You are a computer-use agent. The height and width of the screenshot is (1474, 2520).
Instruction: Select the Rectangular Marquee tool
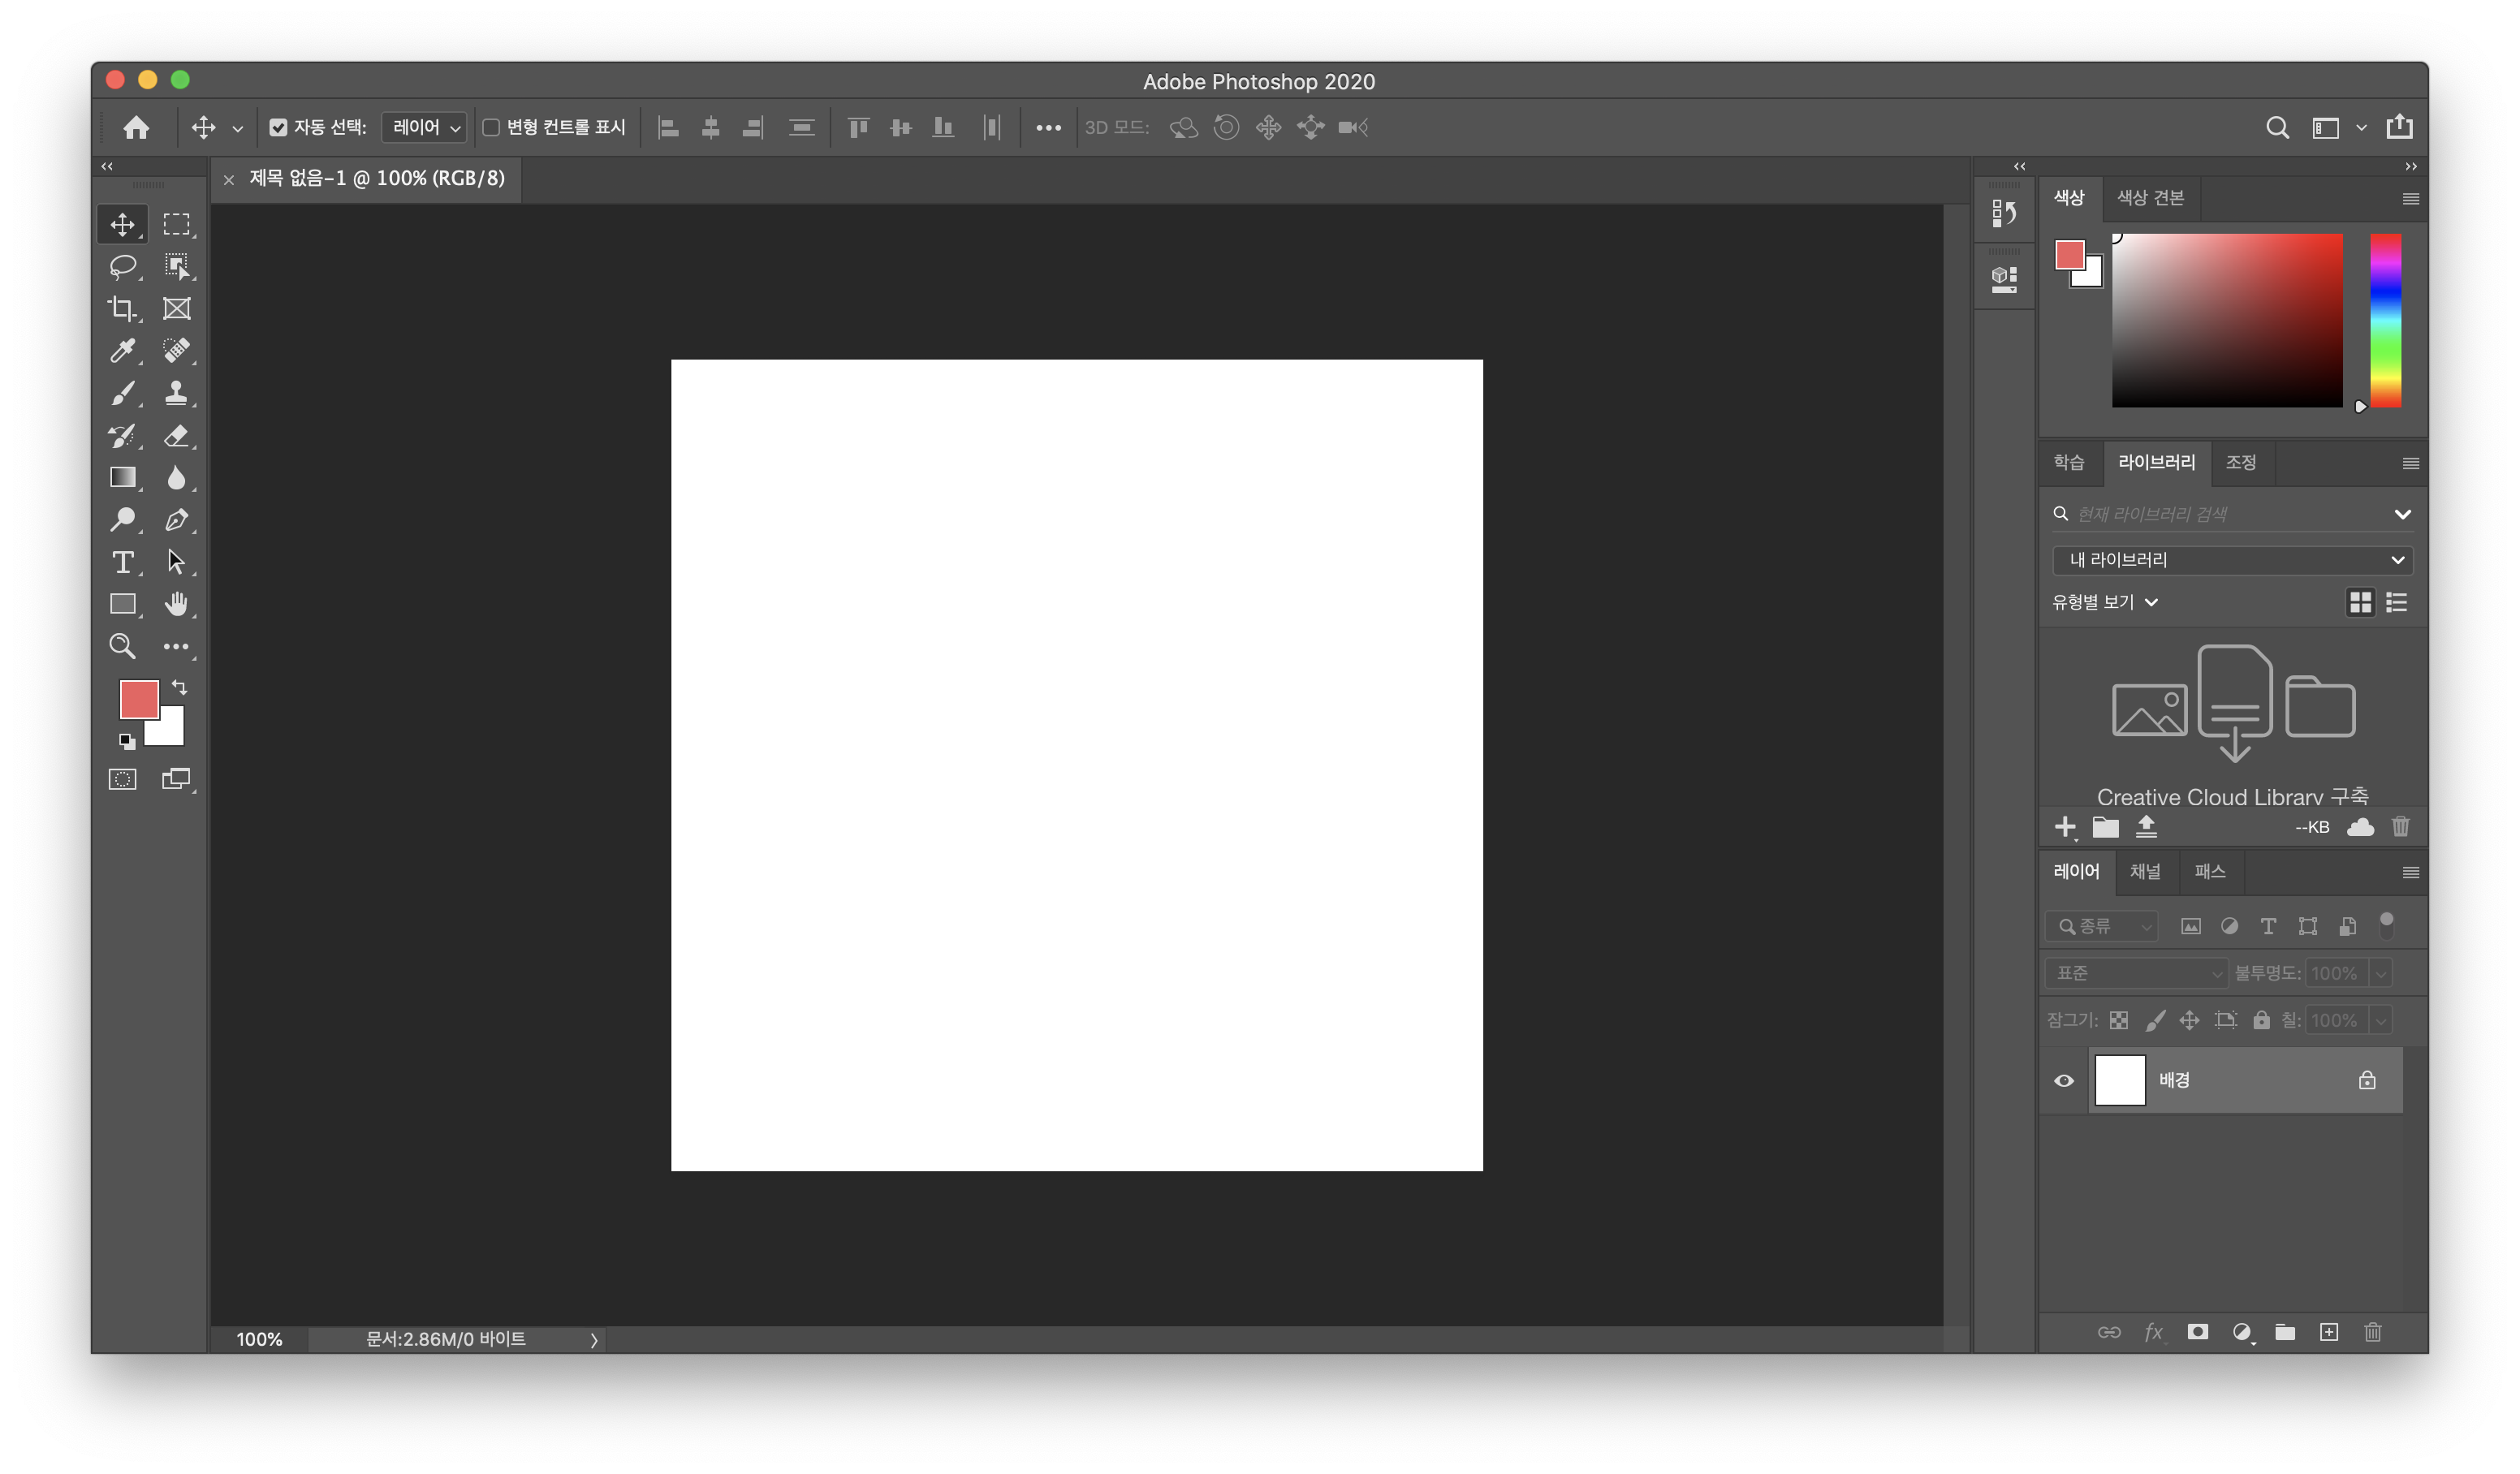pyautogui.click(x=176, y=224)
